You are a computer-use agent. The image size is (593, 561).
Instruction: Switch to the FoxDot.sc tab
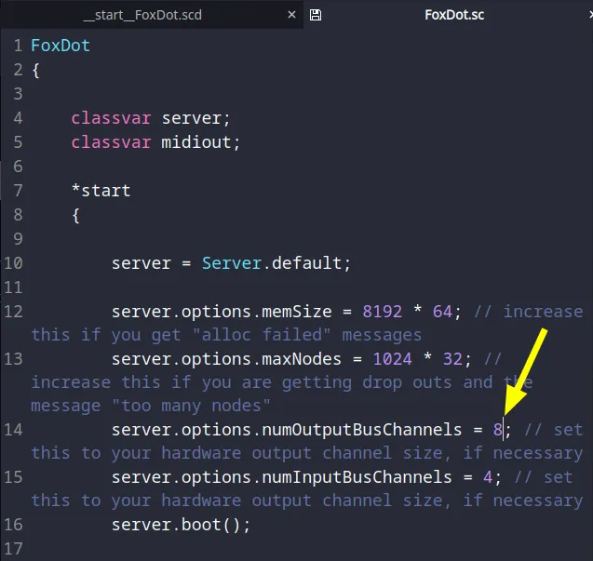tap(454, 15)
